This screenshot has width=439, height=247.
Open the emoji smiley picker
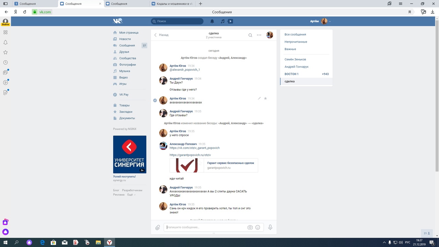(x=258, y=227)
